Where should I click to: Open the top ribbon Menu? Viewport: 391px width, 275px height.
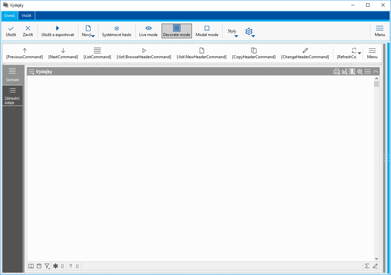379,31
